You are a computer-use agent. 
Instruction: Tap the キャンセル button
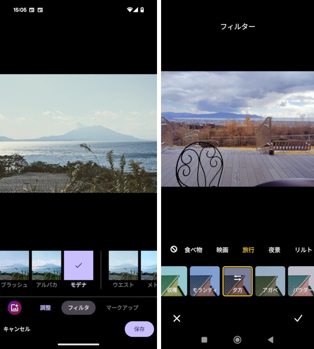coord(17,329)
